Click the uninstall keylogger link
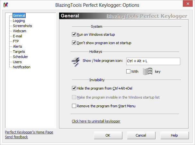 pos(96,121)
